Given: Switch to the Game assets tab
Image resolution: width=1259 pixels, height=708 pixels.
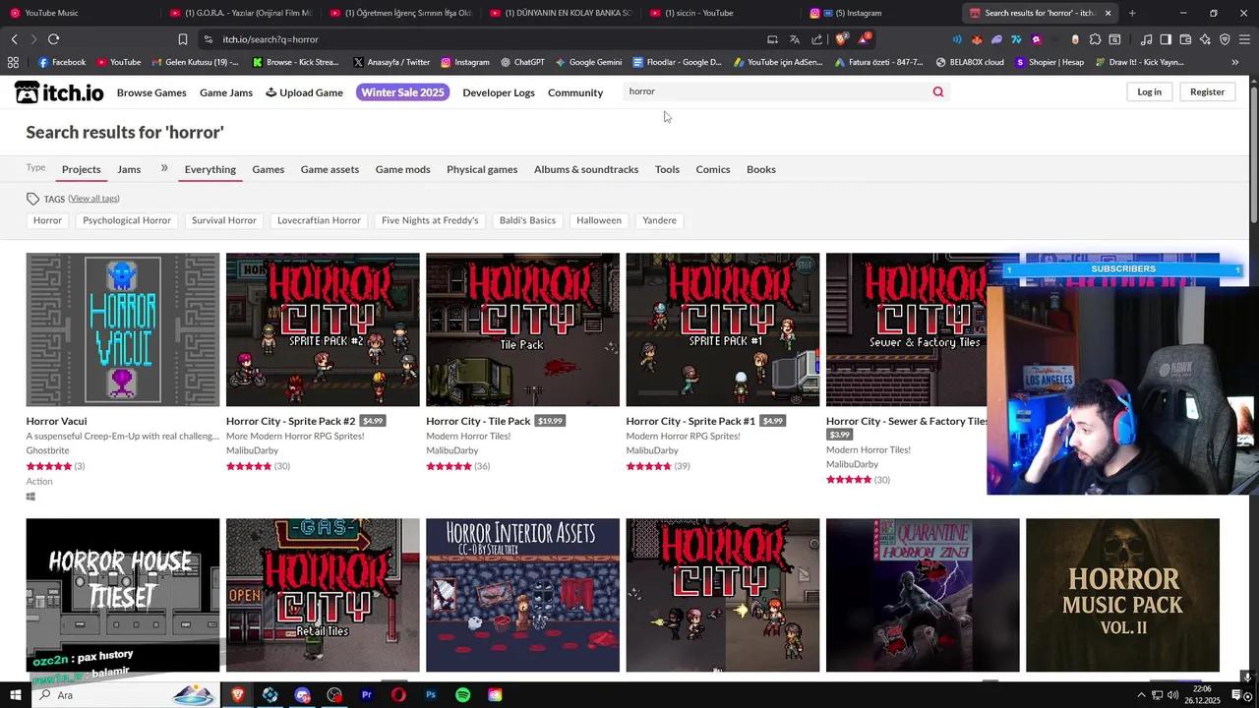Looking at the screenshot, I should [x=330, y=169].
